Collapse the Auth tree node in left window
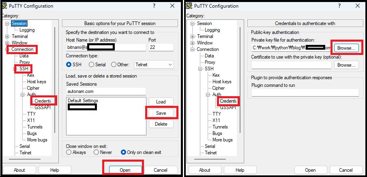This screenshot has height=177, width=367. [x=23, y=95]
